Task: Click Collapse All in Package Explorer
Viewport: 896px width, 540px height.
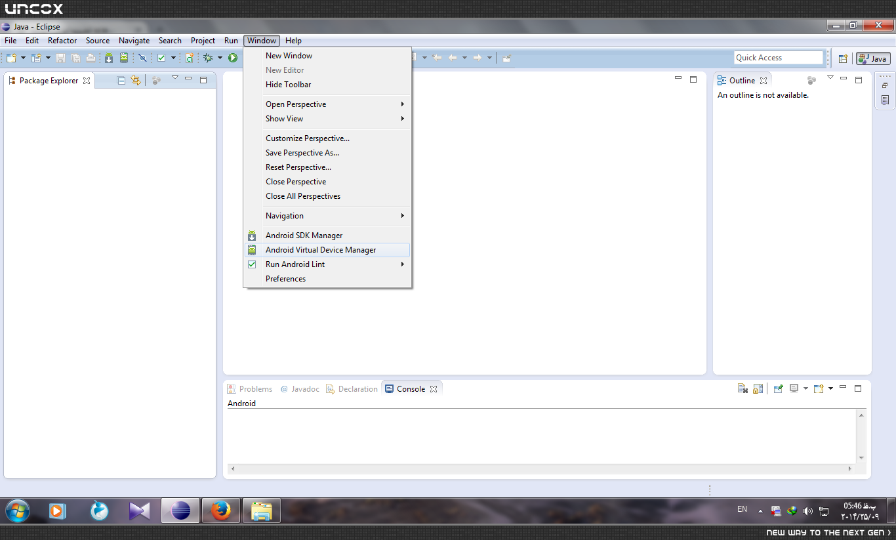Action: 121,80
